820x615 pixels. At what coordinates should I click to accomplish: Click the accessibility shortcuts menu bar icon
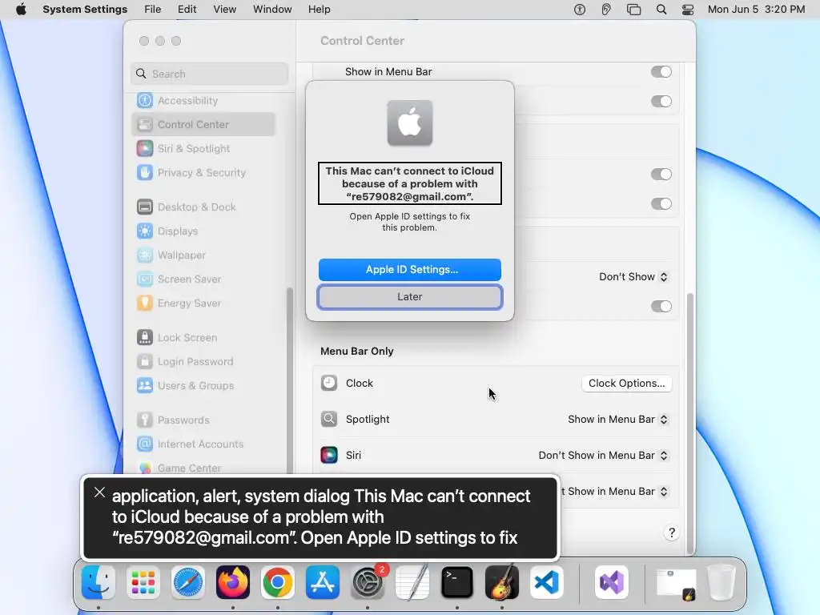point(580,10)
